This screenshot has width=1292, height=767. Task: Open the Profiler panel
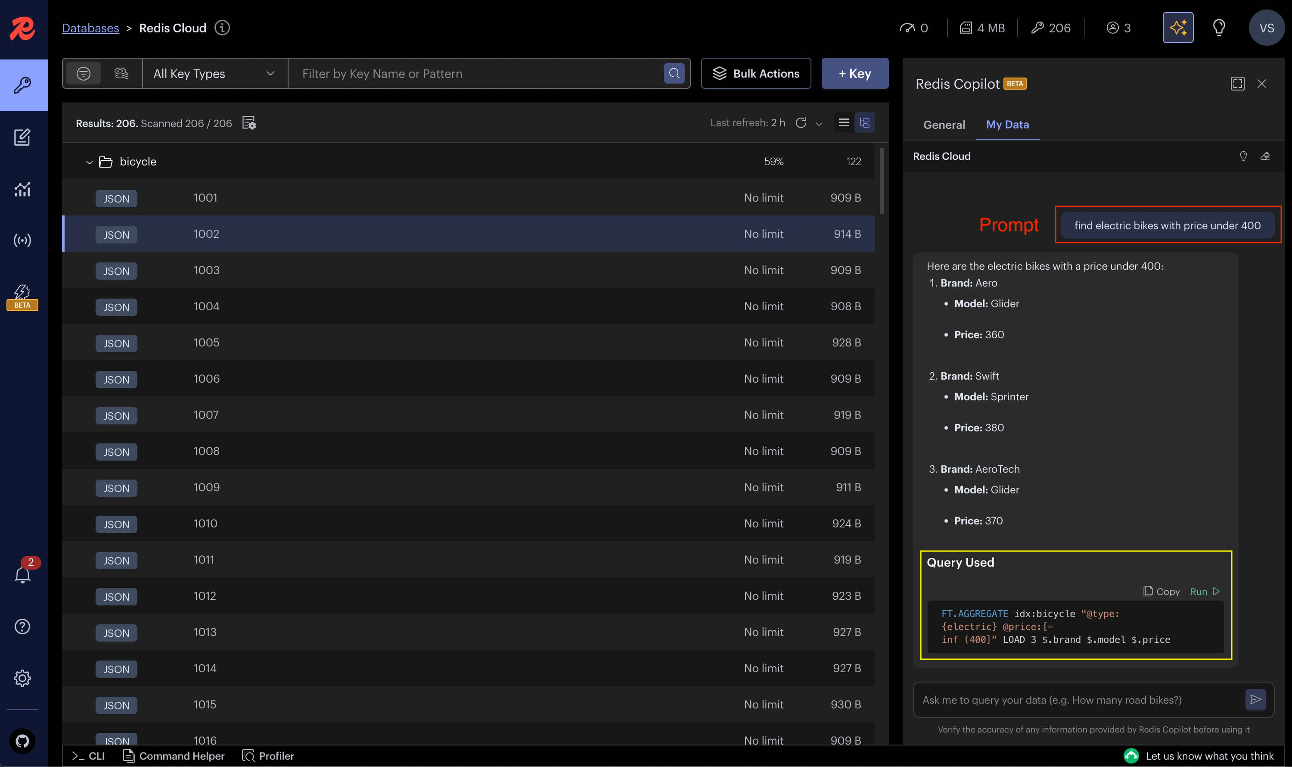point(268,756)
